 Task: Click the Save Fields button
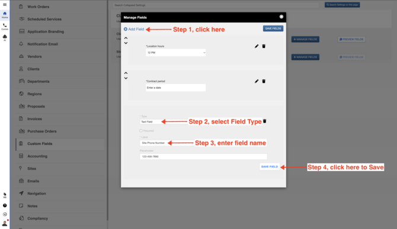pyautogui.click(x=273, y=28)
